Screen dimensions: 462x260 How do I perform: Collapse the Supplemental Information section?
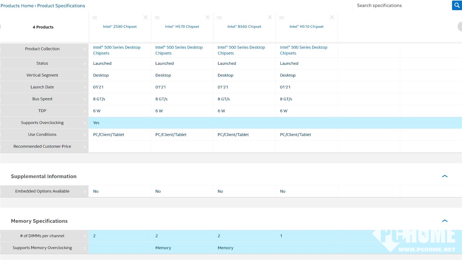[x=445, y=176]
